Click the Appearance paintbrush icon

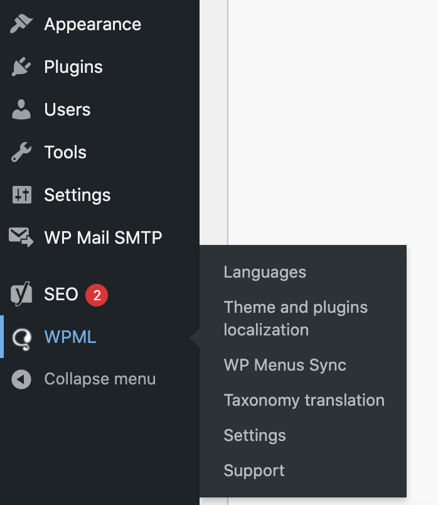point(21,24)
